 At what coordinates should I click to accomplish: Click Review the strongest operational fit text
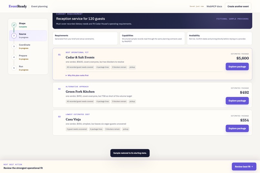23,168
